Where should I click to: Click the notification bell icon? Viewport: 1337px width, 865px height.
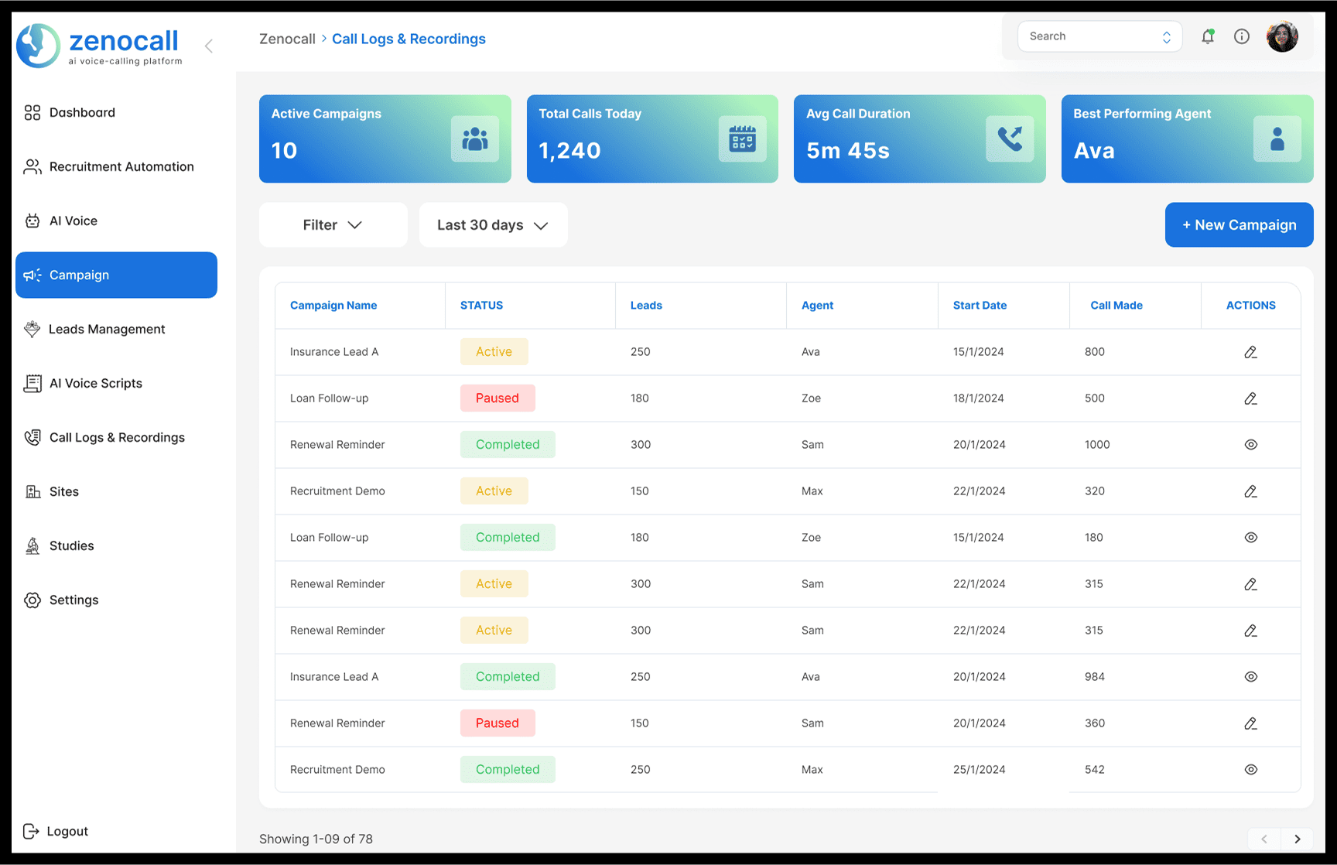click(1208, 36)
